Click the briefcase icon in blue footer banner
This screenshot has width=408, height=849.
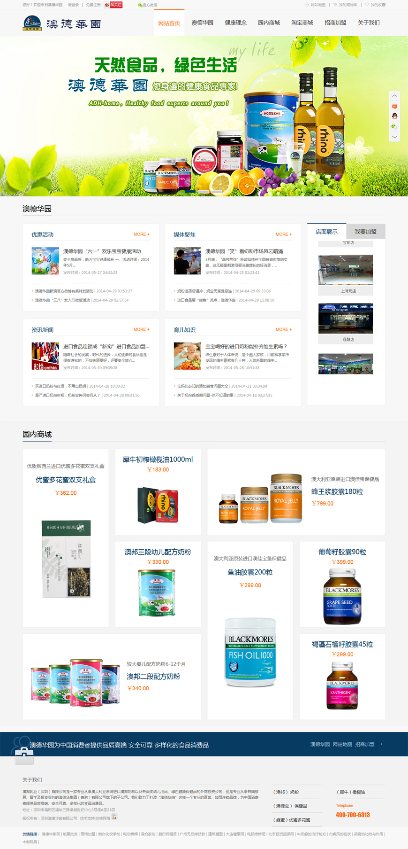click(x=24, y=756)
